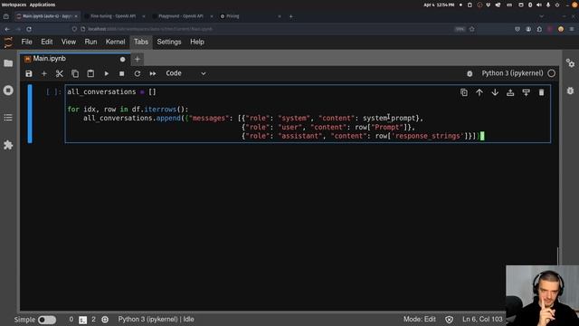Interrupt the kernel with stop icon

click(121, 73)
